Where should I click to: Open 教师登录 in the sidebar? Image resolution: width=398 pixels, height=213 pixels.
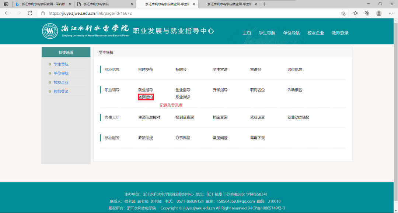tap(61, 92)
